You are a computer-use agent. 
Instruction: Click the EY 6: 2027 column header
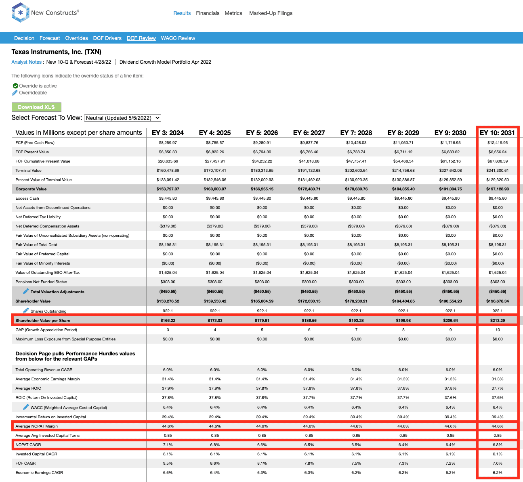click(x=309, y=133)
